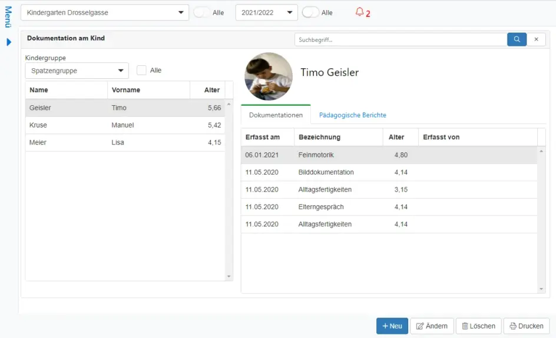
Task: Click the Drucken printer button
Action: tap(526, 326)
